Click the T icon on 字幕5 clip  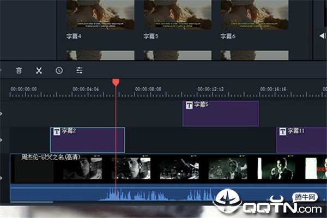coord(189,105)
